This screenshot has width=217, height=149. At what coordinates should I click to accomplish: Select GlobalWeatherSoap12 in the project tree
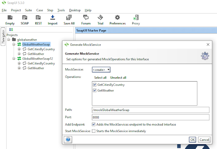(x=38, y=59)
